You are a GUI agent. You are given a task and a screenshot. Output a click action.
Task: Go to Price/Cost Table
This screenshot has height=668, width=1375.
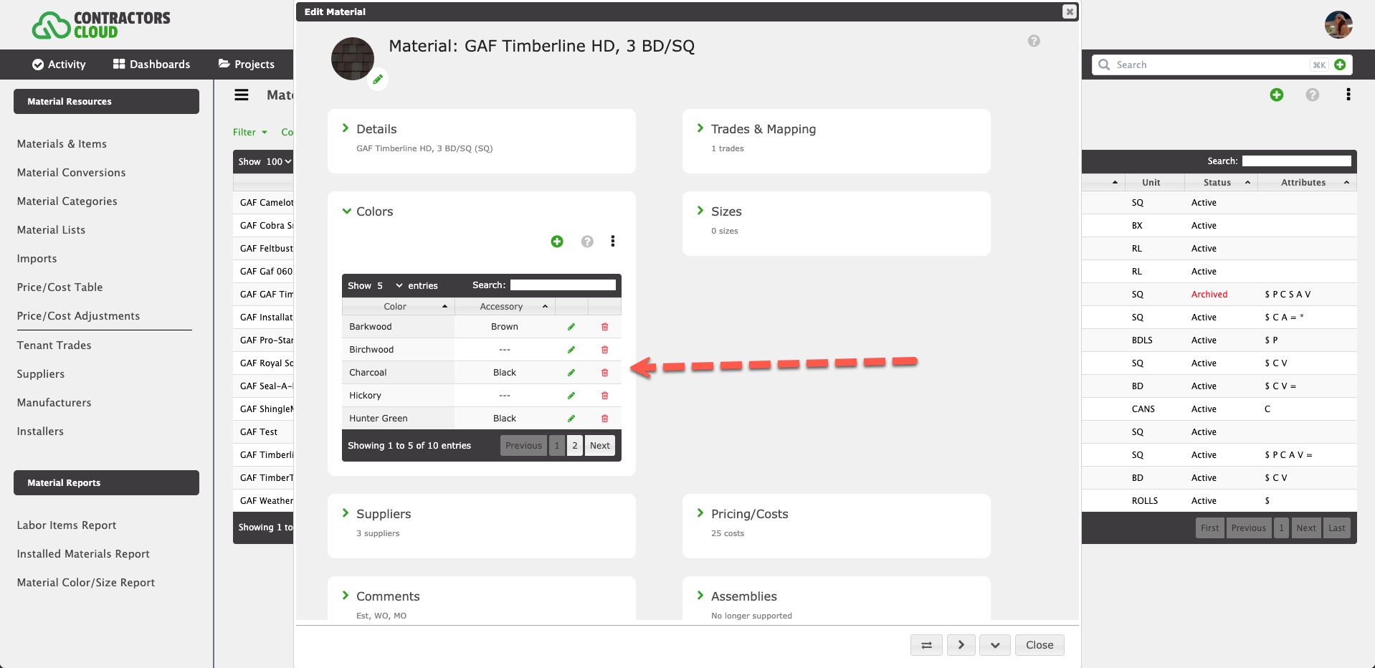pyautogui.click(x=60, y=287)
